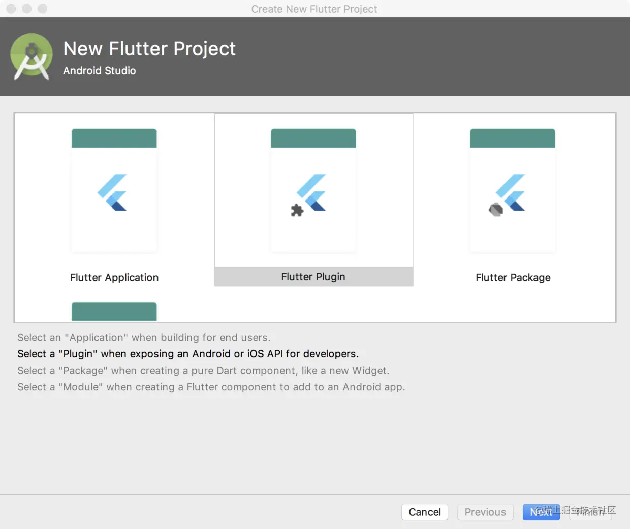Click the partially visible Flutter Module tile

point(114,312)
